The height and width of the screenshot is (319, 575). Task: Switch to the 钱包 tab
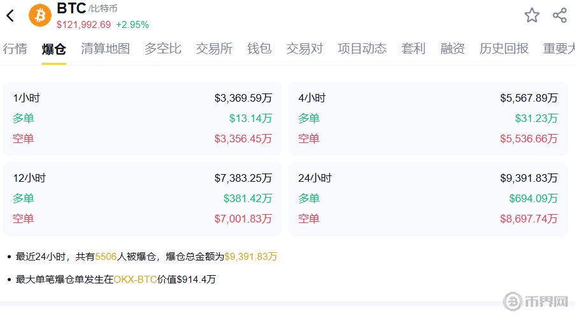pyautogui.click(x=259, y=49)
